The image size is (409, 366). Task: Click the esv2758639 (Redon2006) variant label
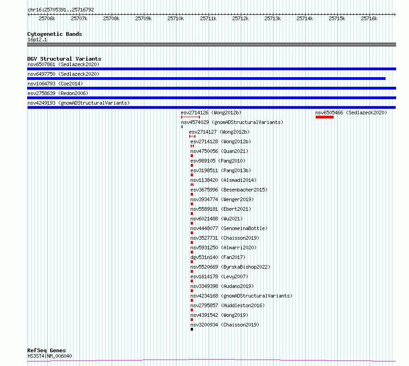58,93
